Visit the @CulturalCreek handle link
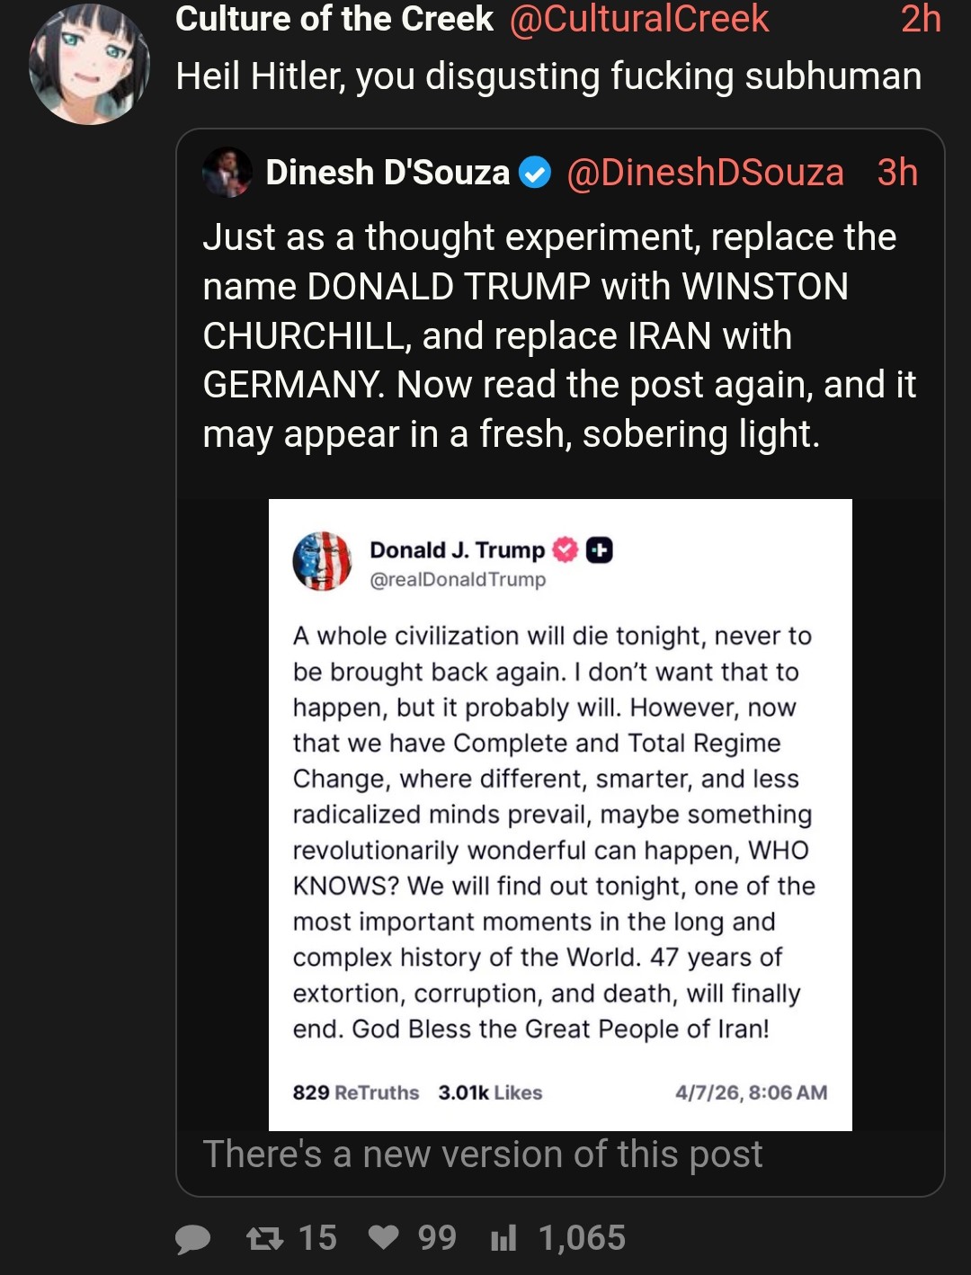 639,19
